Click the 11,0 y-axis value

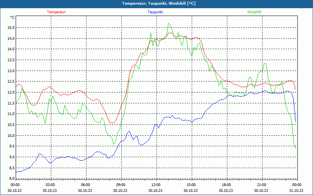click(11, 114)
